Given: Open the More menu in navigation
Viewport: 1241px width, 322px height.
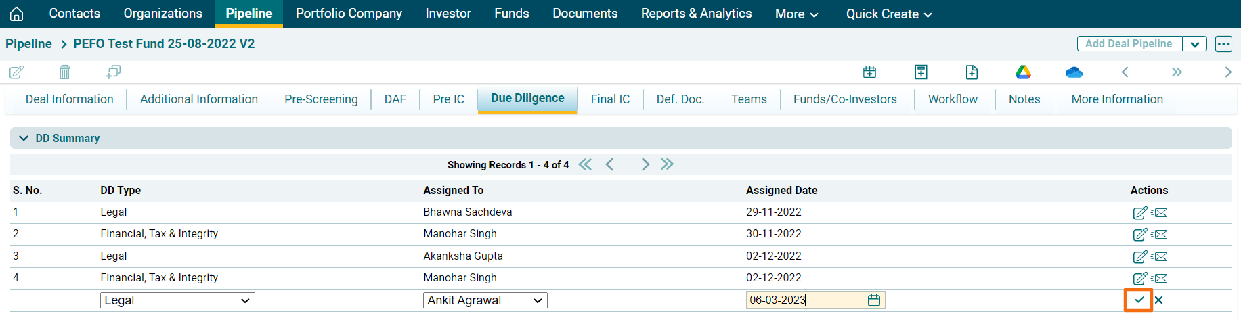Looking at the screenshot, I should [x=796, y=14].
